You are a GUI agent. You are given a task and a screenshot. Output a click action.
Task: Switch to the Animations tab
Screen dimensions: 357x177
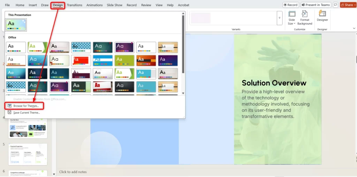[x=94, y=5]
